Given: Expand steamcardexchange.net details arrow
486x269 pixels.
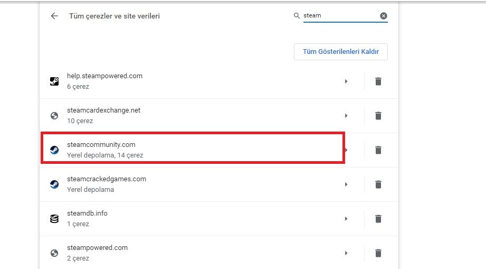Looking at the screenshot, I should click(x=346, y=116).
